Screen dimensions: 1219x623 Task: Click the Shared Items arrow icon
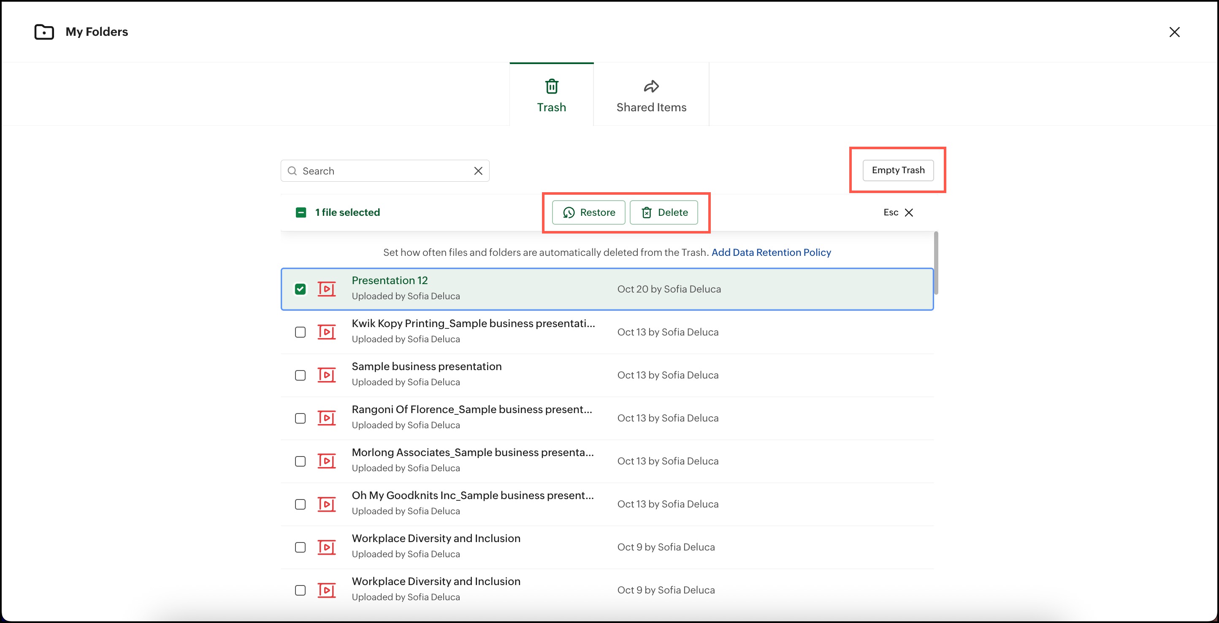[x=651, y=86]
